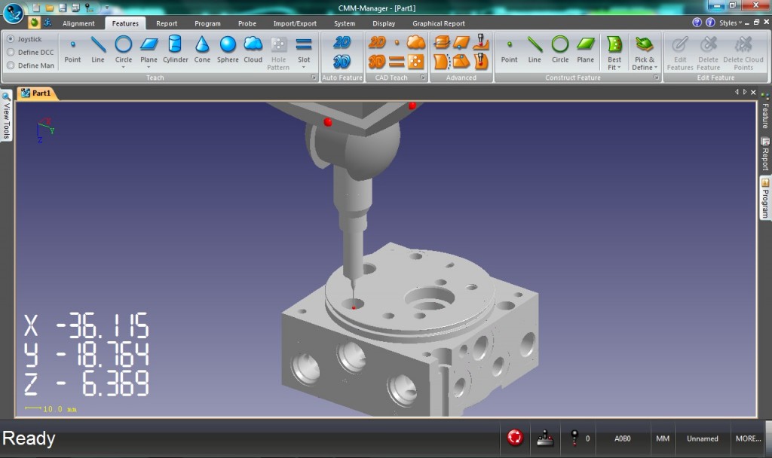Toggle the running man mode icon
772x458 pixels.
(47, 23)
